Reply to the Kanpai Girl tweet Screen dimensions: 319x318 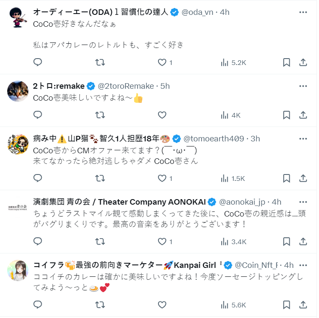click(x=38, y=305)
